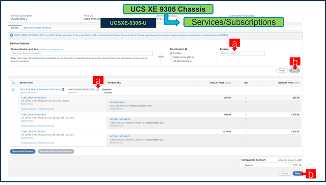Image resolution: width=326 pixels, height=185 pixels.
Task: Click the Service SKU column header
Action: [26, 83]
